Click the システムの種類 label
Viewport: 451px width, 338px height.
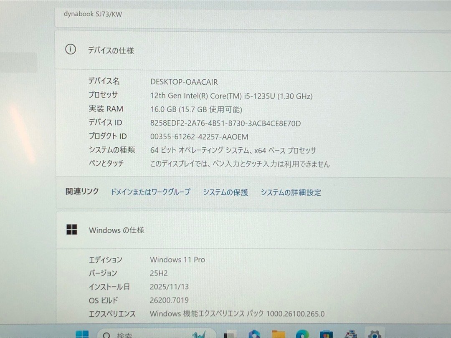[111, 149]
